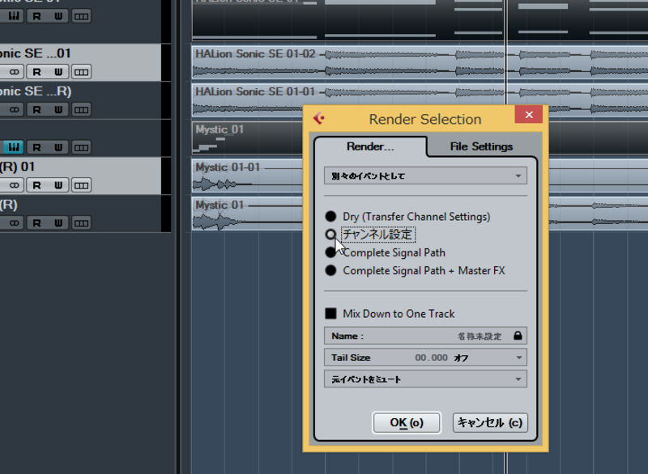
Task: Enable the Mix Down to One Track checkbox
Action: (330, 314)
